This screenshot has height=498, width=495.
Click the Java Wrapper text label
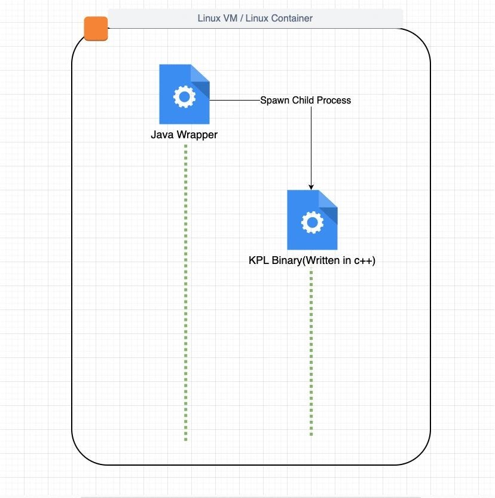pos(185,135)
